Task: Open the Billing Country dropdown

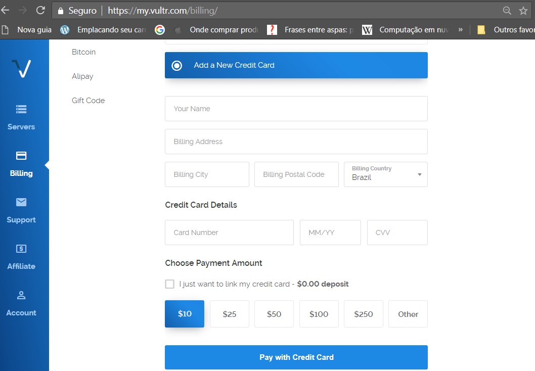Action: (x=385, y=174)
